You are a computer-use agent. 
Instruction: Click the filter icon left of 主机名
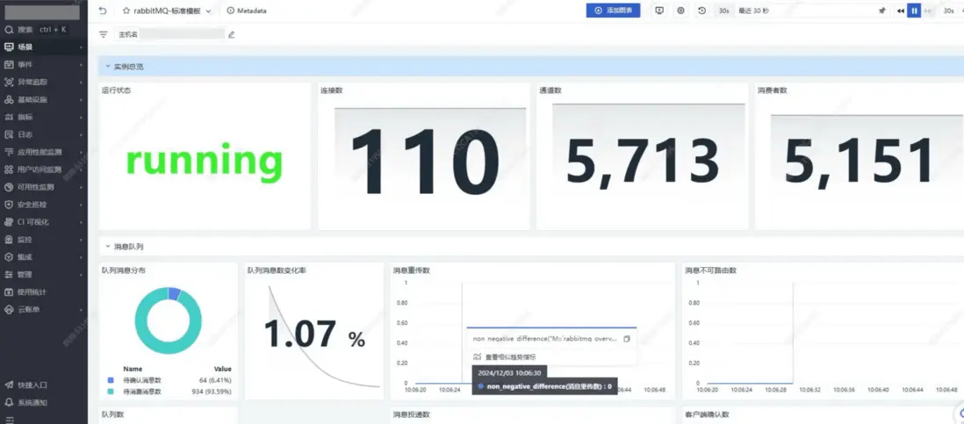click(x=104, y=34)
